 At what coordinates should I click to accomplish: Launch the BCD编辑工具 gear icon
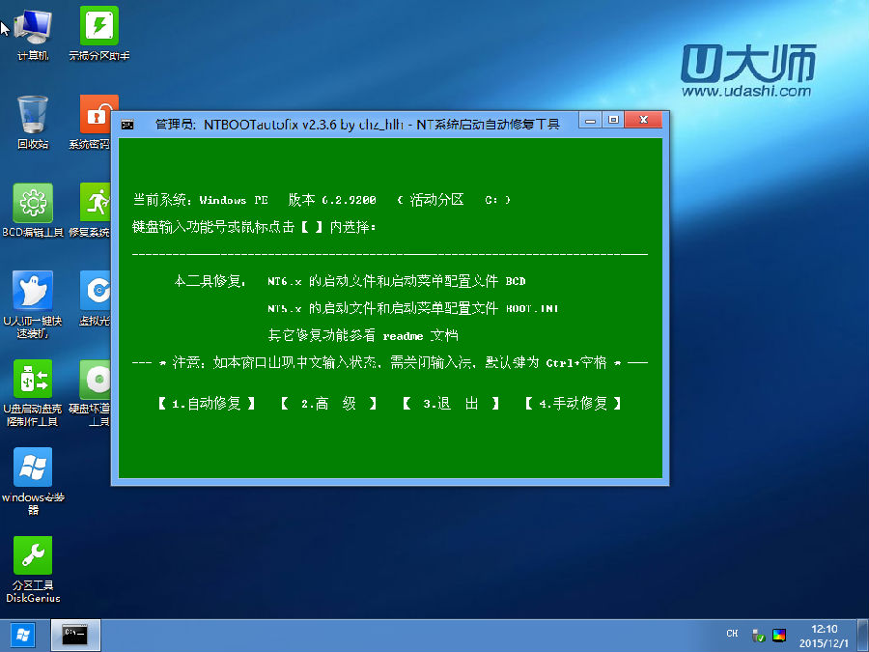(x=33, y=203)
